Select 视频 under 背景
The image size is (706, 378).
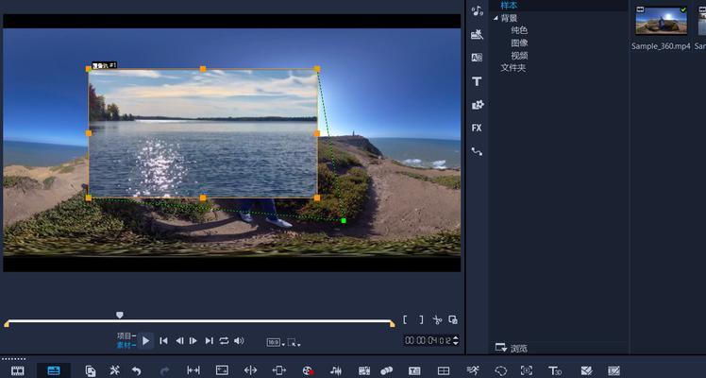[519, 56]
